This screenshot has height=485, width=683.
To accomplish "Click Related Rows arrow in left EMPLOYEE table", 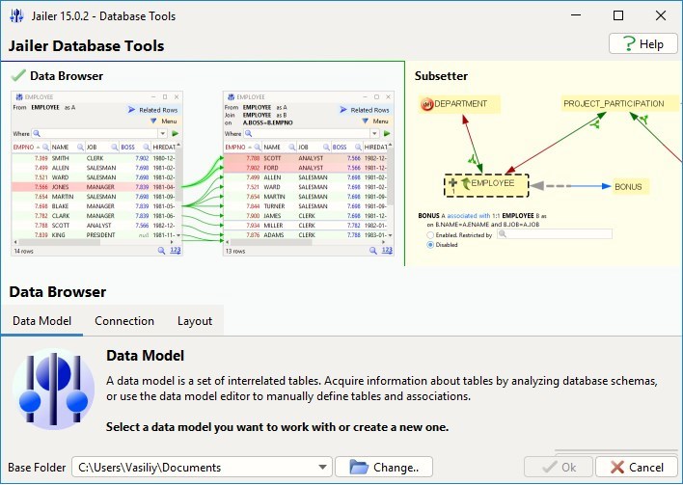I will tap(133, 110).
